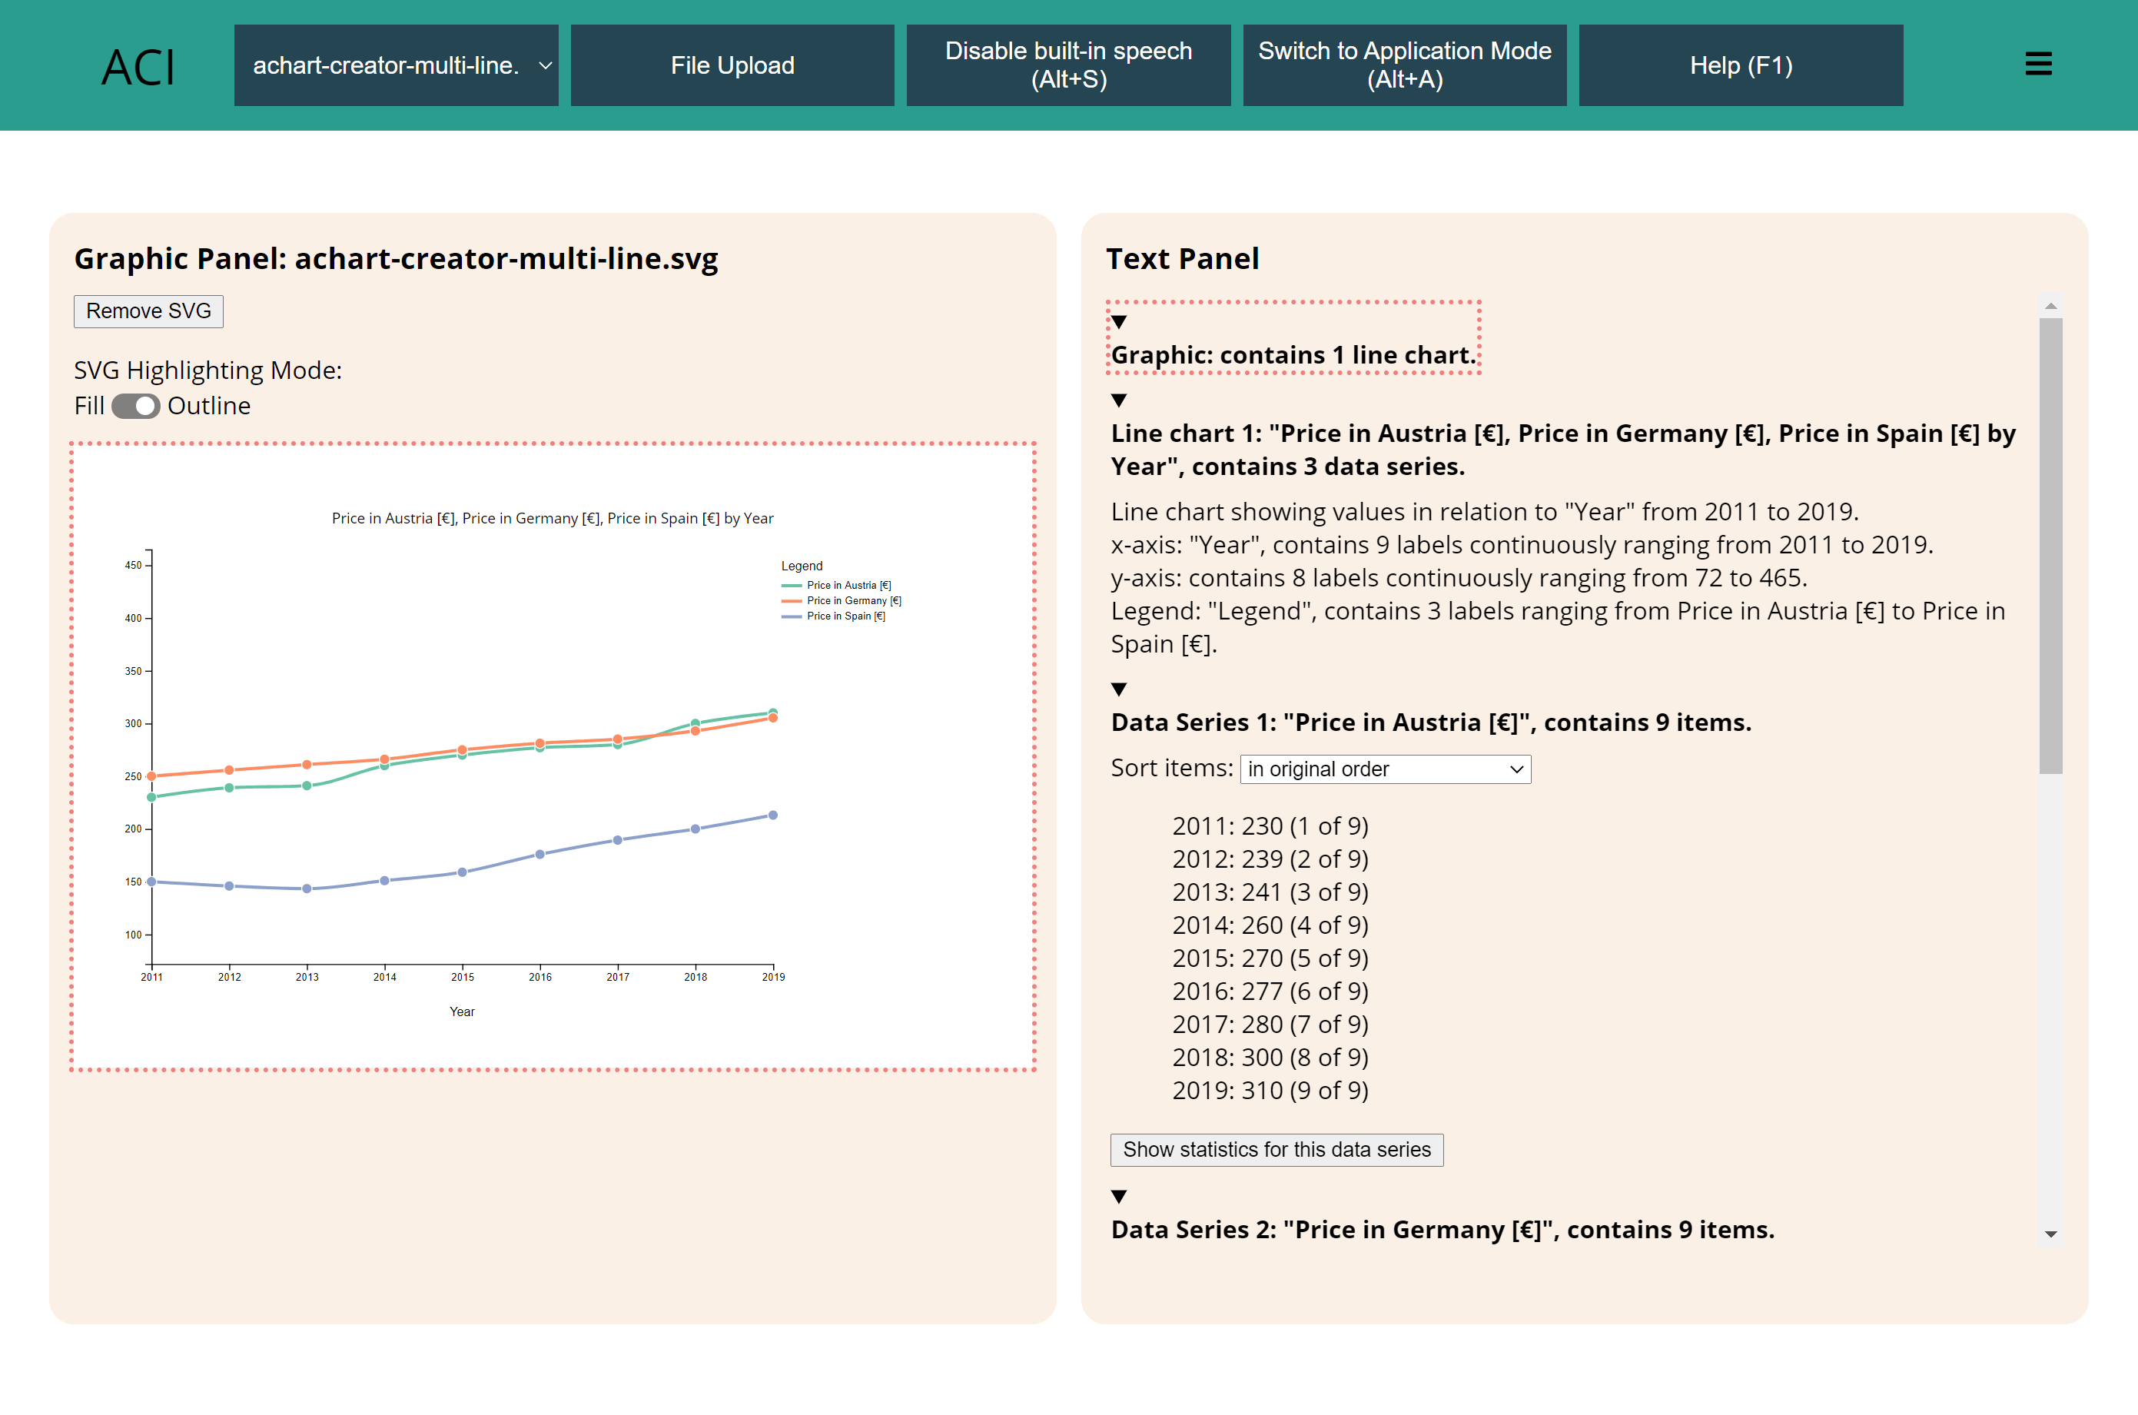Viewport: 2138px width, 1415px height.
Task: Click the ACI logo
Action: (x=138, y=68)
